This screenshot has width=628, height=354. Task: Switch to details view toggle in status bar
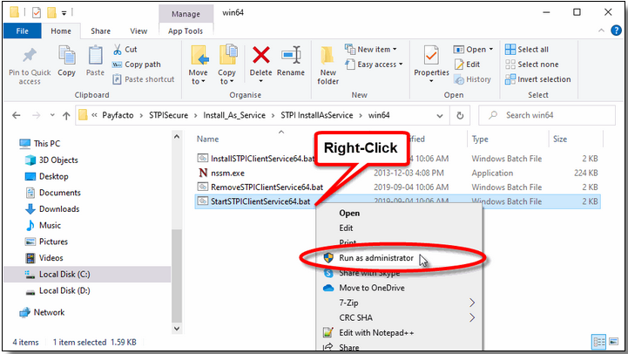(x=599, y=342)
